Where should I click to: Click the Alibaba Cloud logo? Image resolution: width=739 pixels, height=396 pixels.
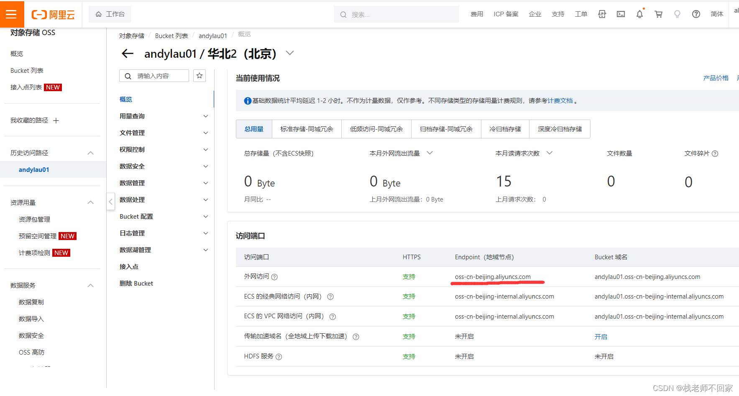click(x=53, y=15)
